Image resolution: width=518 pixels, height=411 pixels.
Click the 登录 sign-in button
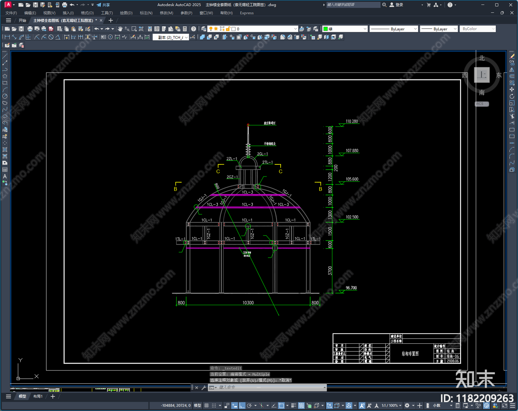pos(396,5)
